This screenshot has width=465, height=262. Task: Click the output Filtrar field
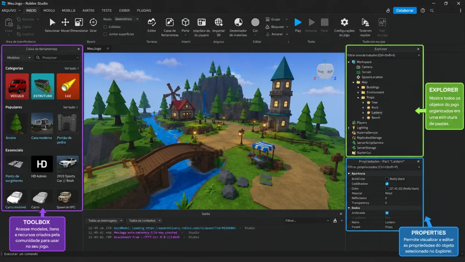point(307,221)
